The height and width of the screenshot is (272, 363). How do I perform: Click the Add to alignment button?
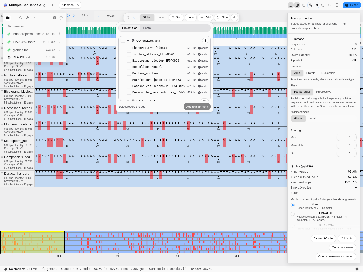coord(197,107)
